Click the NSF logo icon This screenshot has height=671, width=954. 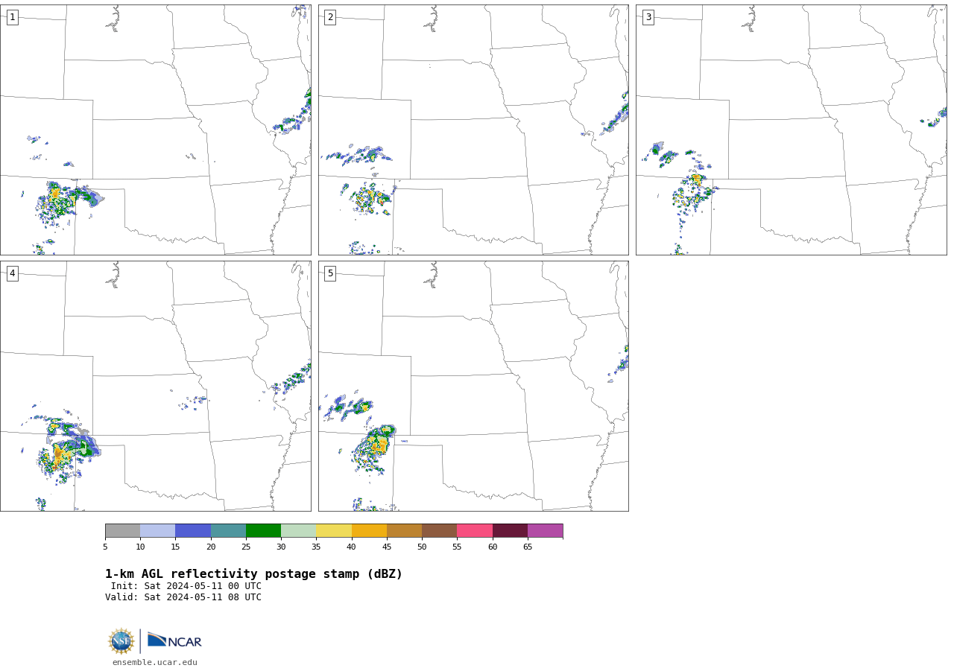(x=121, y=641)
